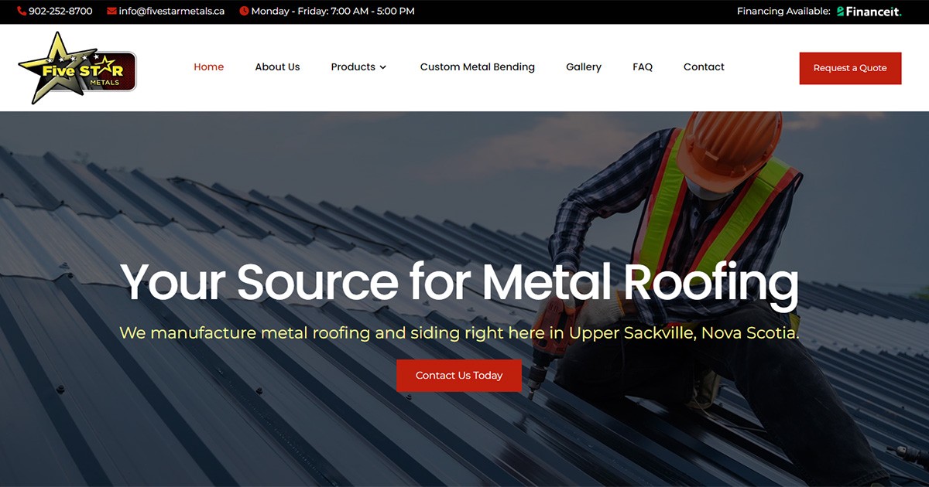Call via the 902-252-8700 phone link
The image size is (929, 487).
(60, 11)
